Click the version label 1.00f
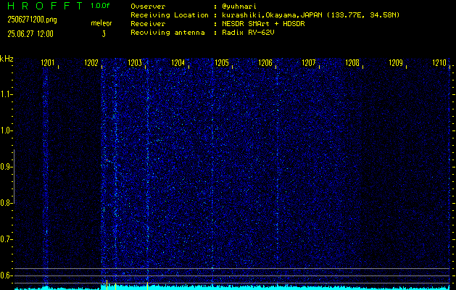 tap(100, 6)
